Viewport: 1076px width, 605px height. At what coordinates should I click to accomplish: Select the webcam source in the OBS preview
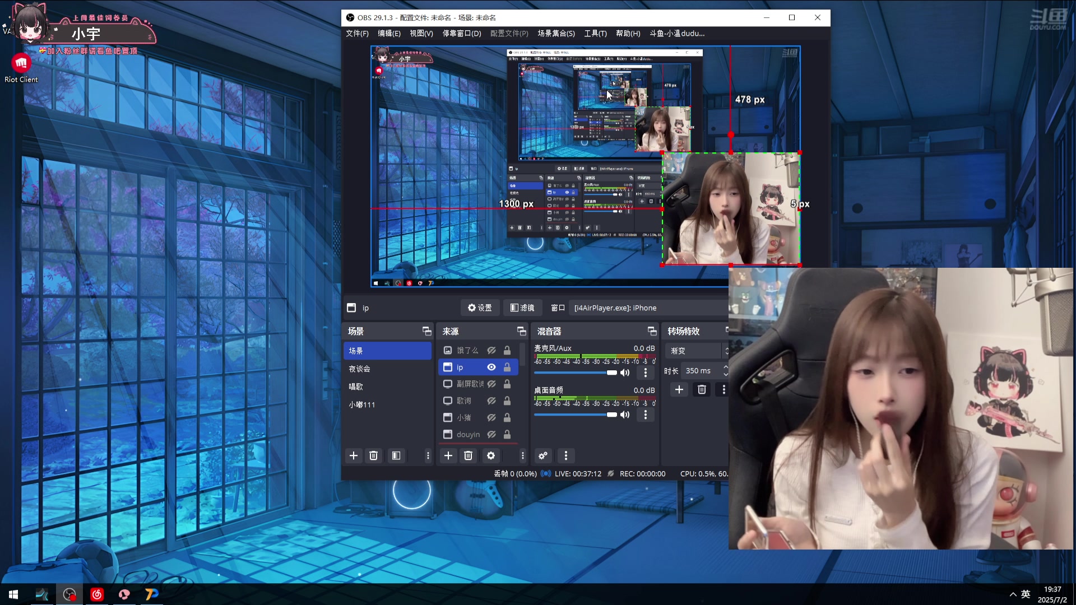point(731,208)
